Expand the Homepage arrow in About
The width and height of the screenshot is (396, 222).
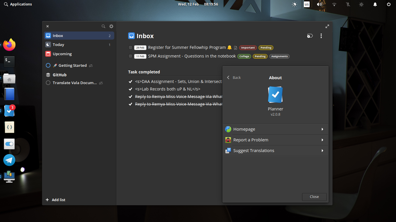coord(322,129)
